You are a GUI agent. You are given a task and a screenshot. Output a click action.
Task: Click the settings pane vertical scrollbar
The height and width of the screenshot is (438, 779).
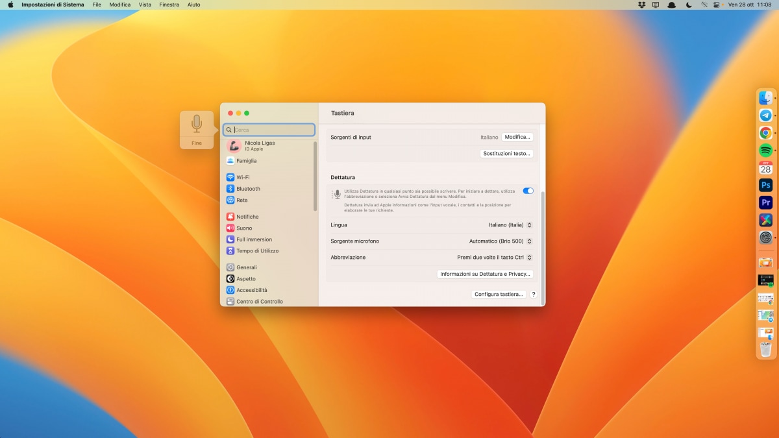(543, 249)
